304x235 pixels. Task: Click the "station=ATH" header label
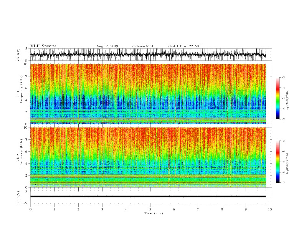click(x=142, y=46)
